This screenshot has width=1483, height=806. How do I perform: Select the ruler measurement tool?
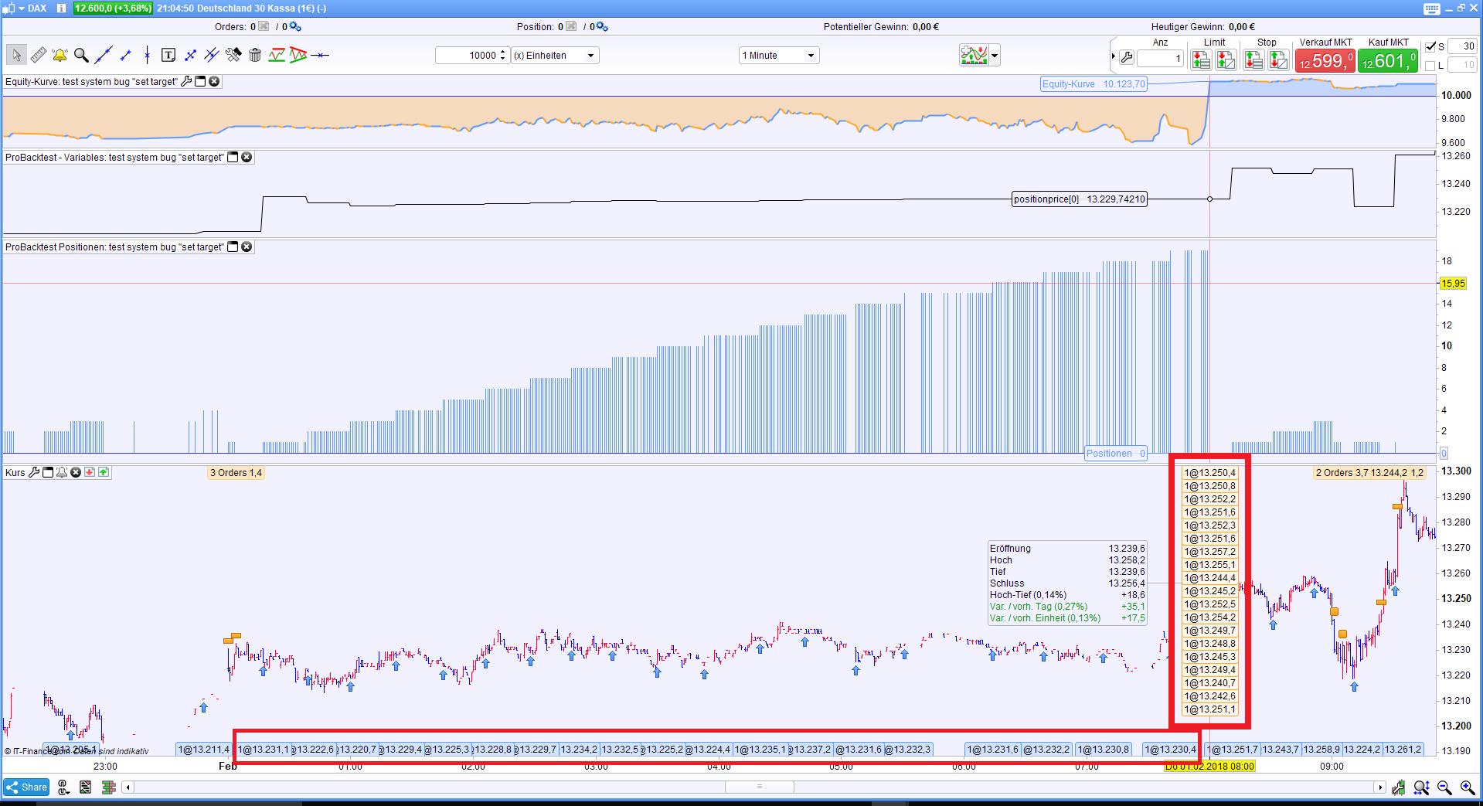tap(38, 56)
